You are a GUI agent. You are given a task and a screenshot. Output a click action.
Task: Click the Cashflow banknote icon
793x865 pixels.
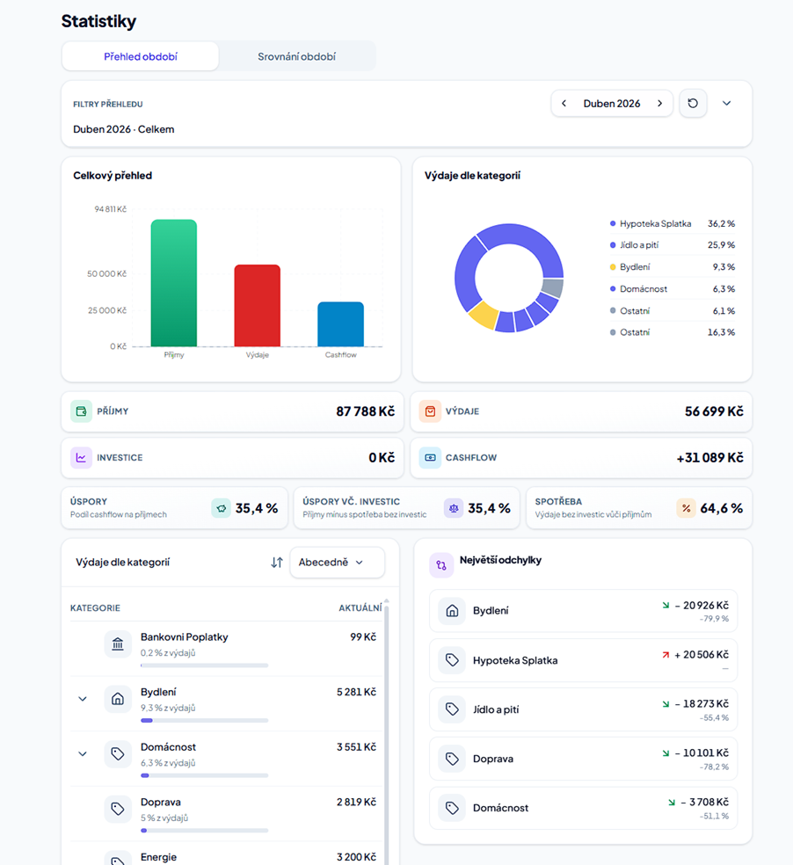[x=430, y=457]
